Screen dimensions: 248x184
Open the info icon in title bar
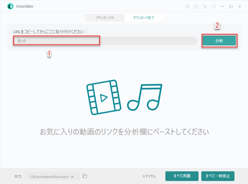click(x=196, y=7)
